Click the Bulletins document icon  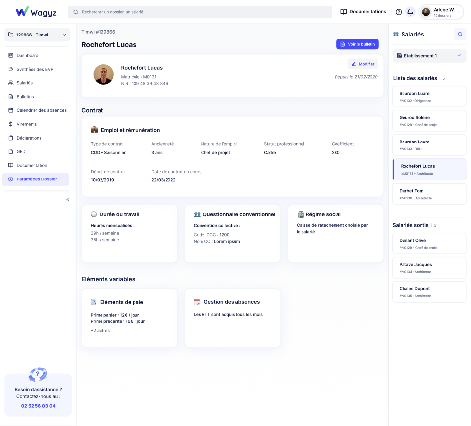click(x=11, y=97)
